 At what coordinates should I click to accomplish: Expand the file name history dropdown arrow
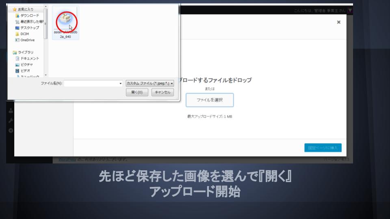[x=121, y=83]
